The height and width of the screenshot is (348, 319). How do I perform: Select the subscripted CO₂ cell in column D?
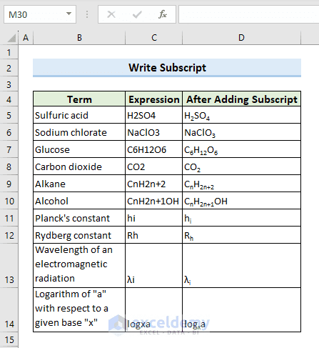click(242, 166)
